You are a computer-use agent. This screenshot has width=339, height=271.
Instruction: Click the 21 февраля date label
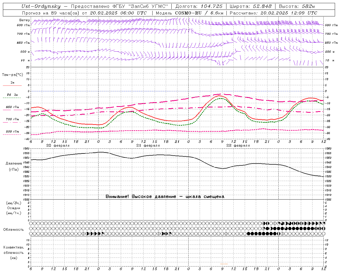tap(148, 146)
